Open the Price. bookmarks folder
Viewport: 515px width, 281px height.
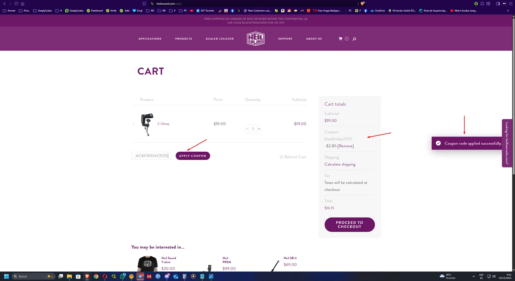point(24,11)
